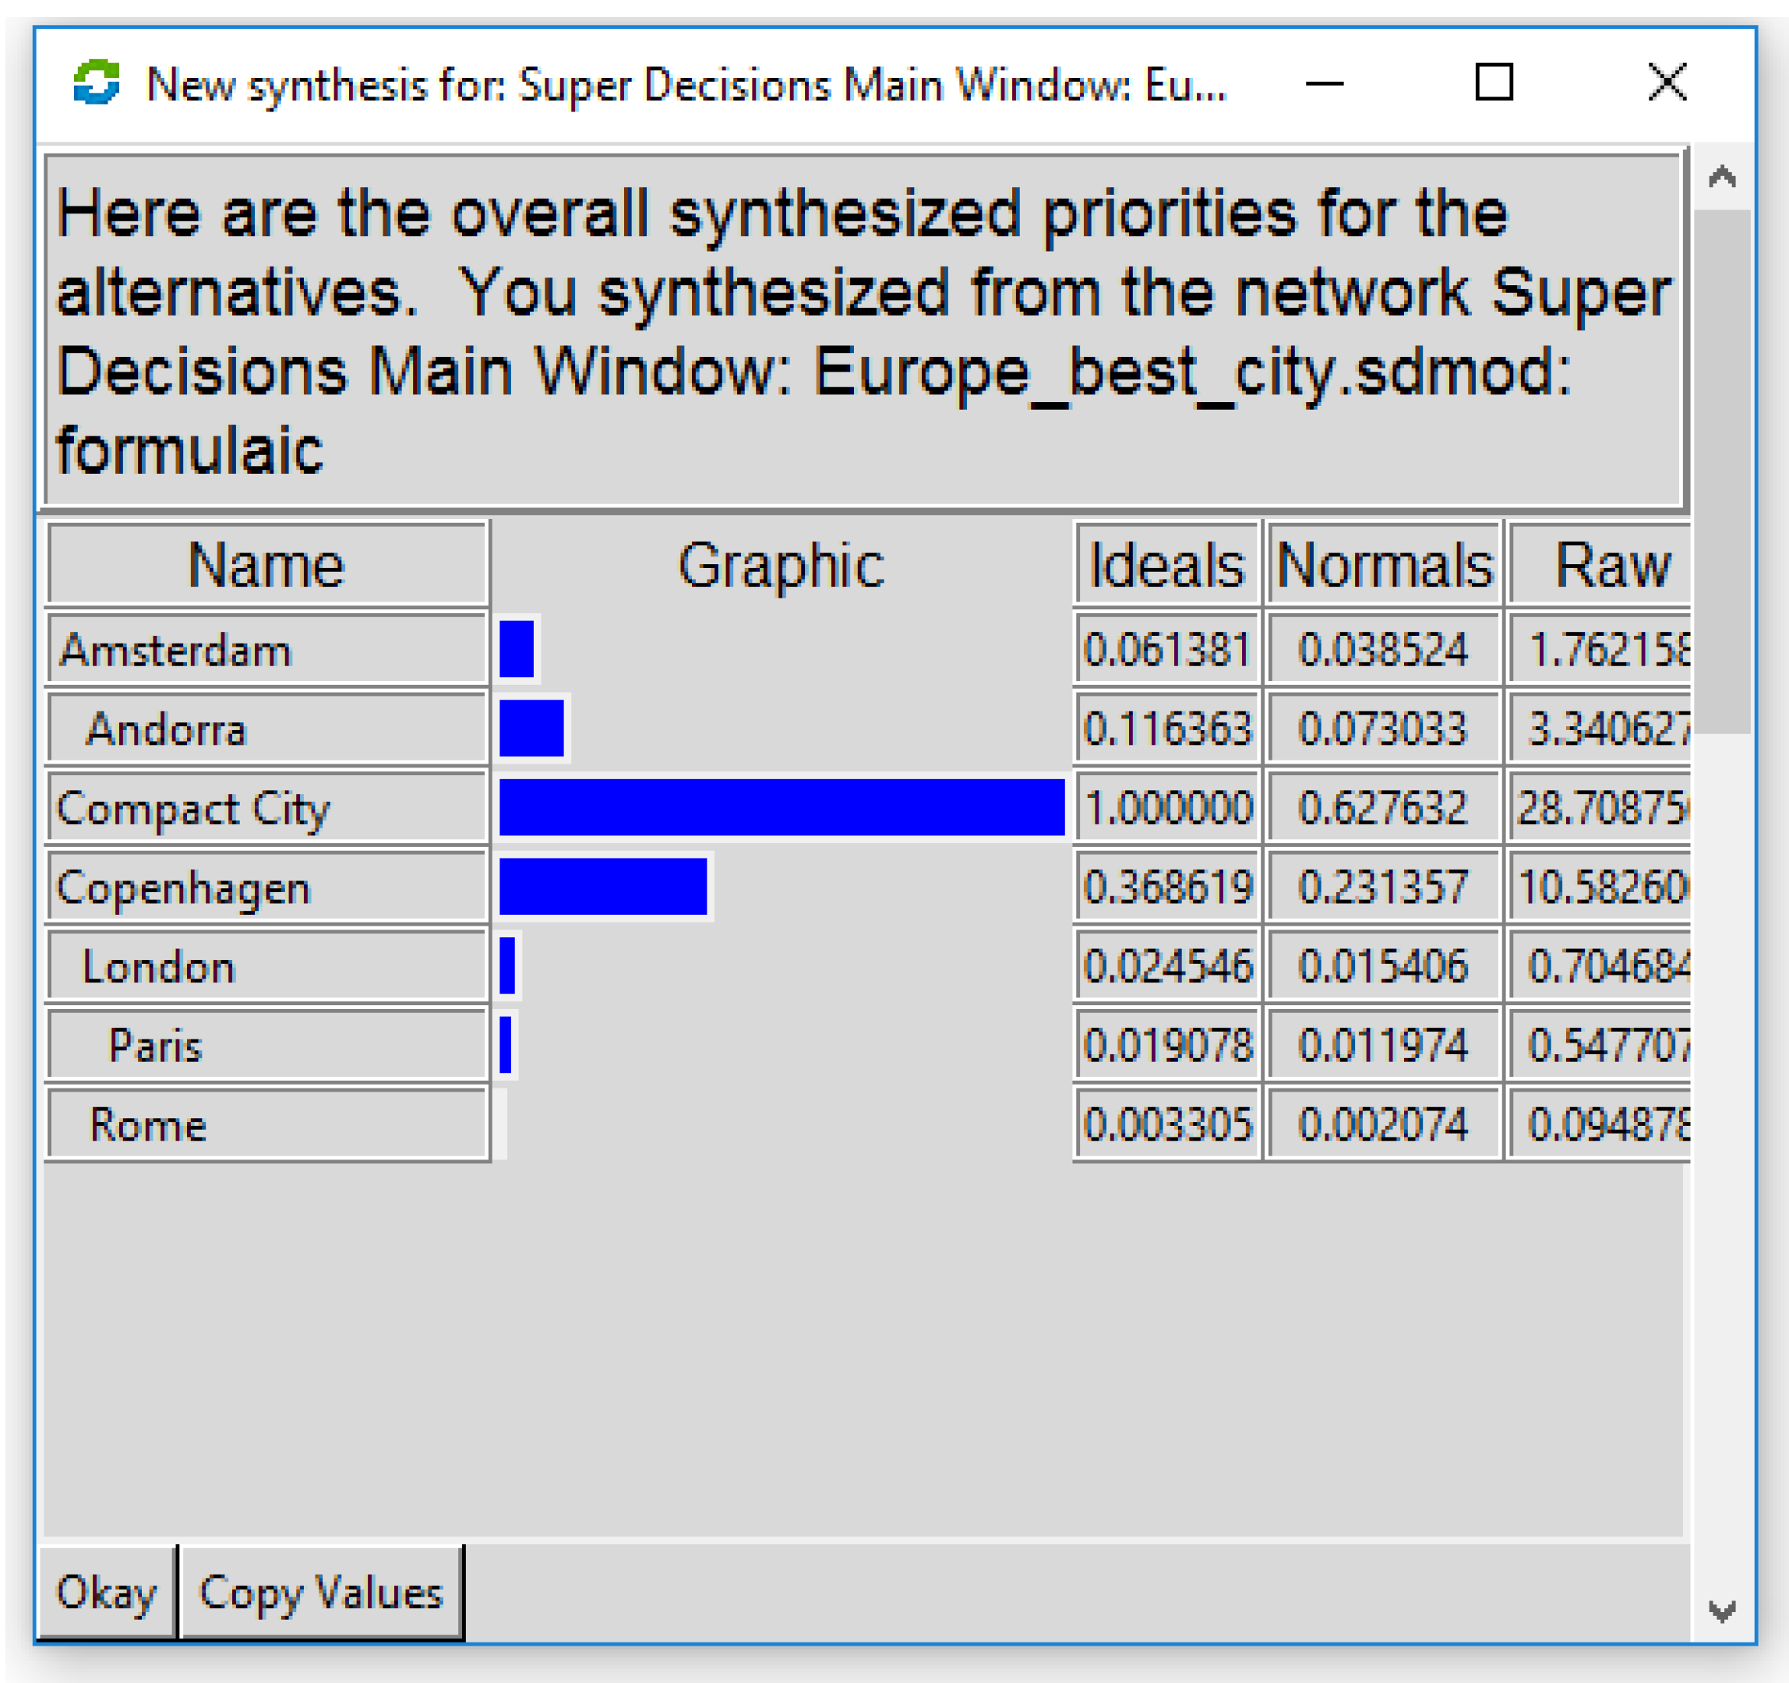Viewport: 1789px width, 1683px height.
Task: Click the Compact City row label
Action: pyautogui.click(x=266, y=808)
